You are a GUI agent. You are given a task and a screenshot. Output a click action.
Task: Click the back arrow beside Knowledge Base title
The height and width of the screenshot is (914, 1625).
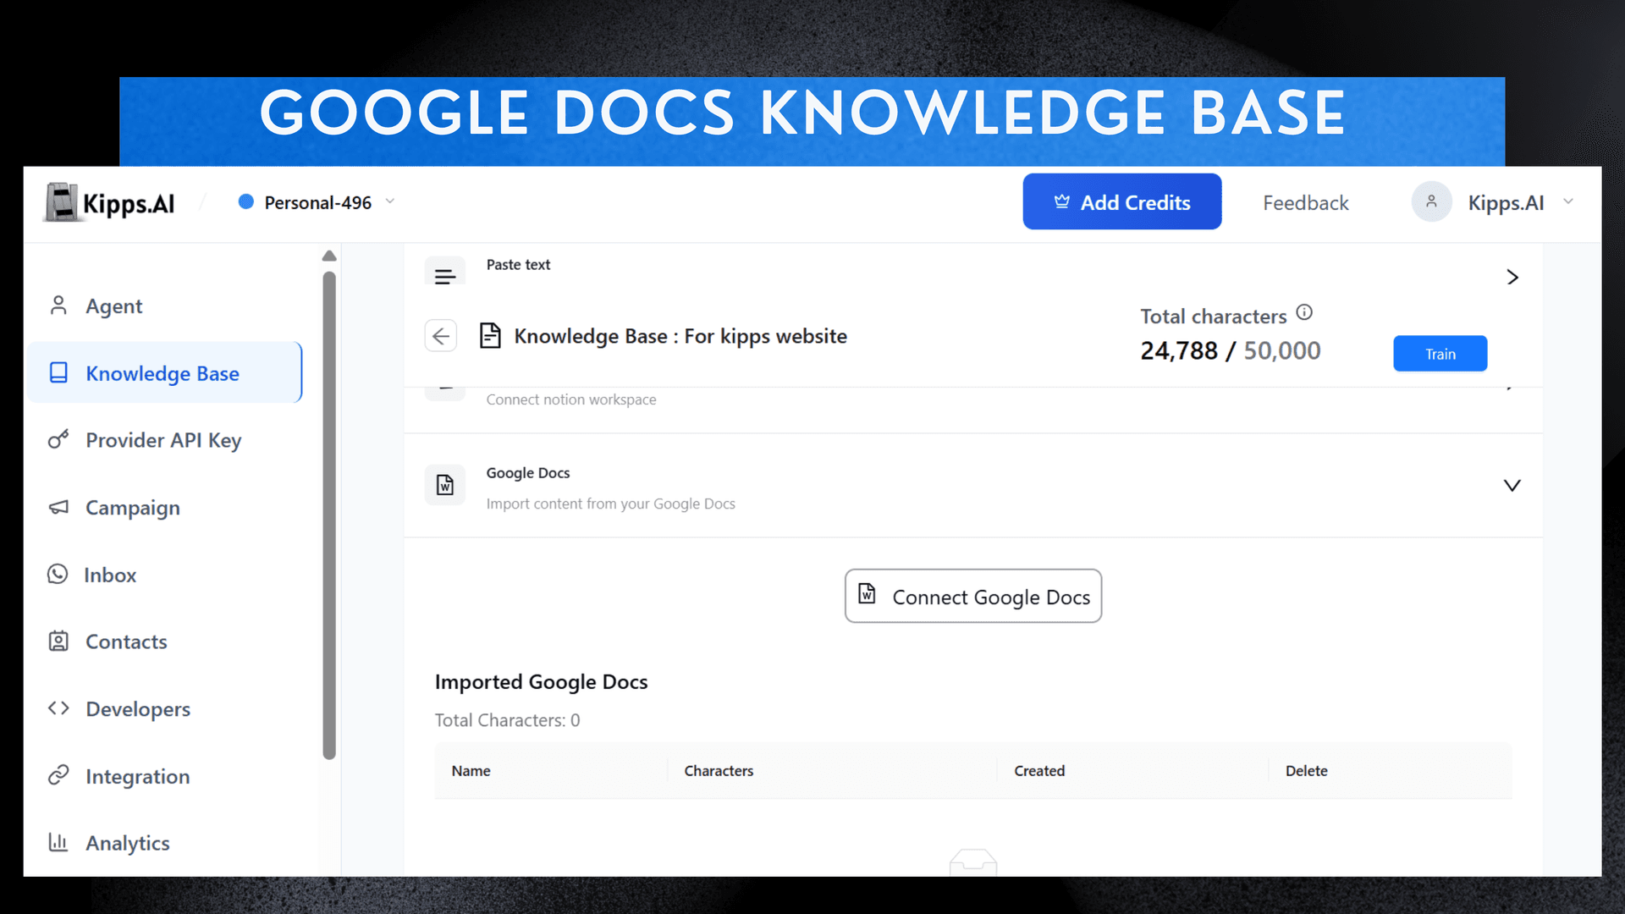(441, 335)
